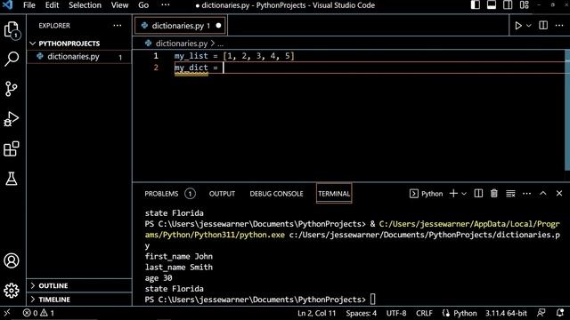Place cursor on line 1 my_list code
This screenshot has width=570, height=320.
pos(234,56)
